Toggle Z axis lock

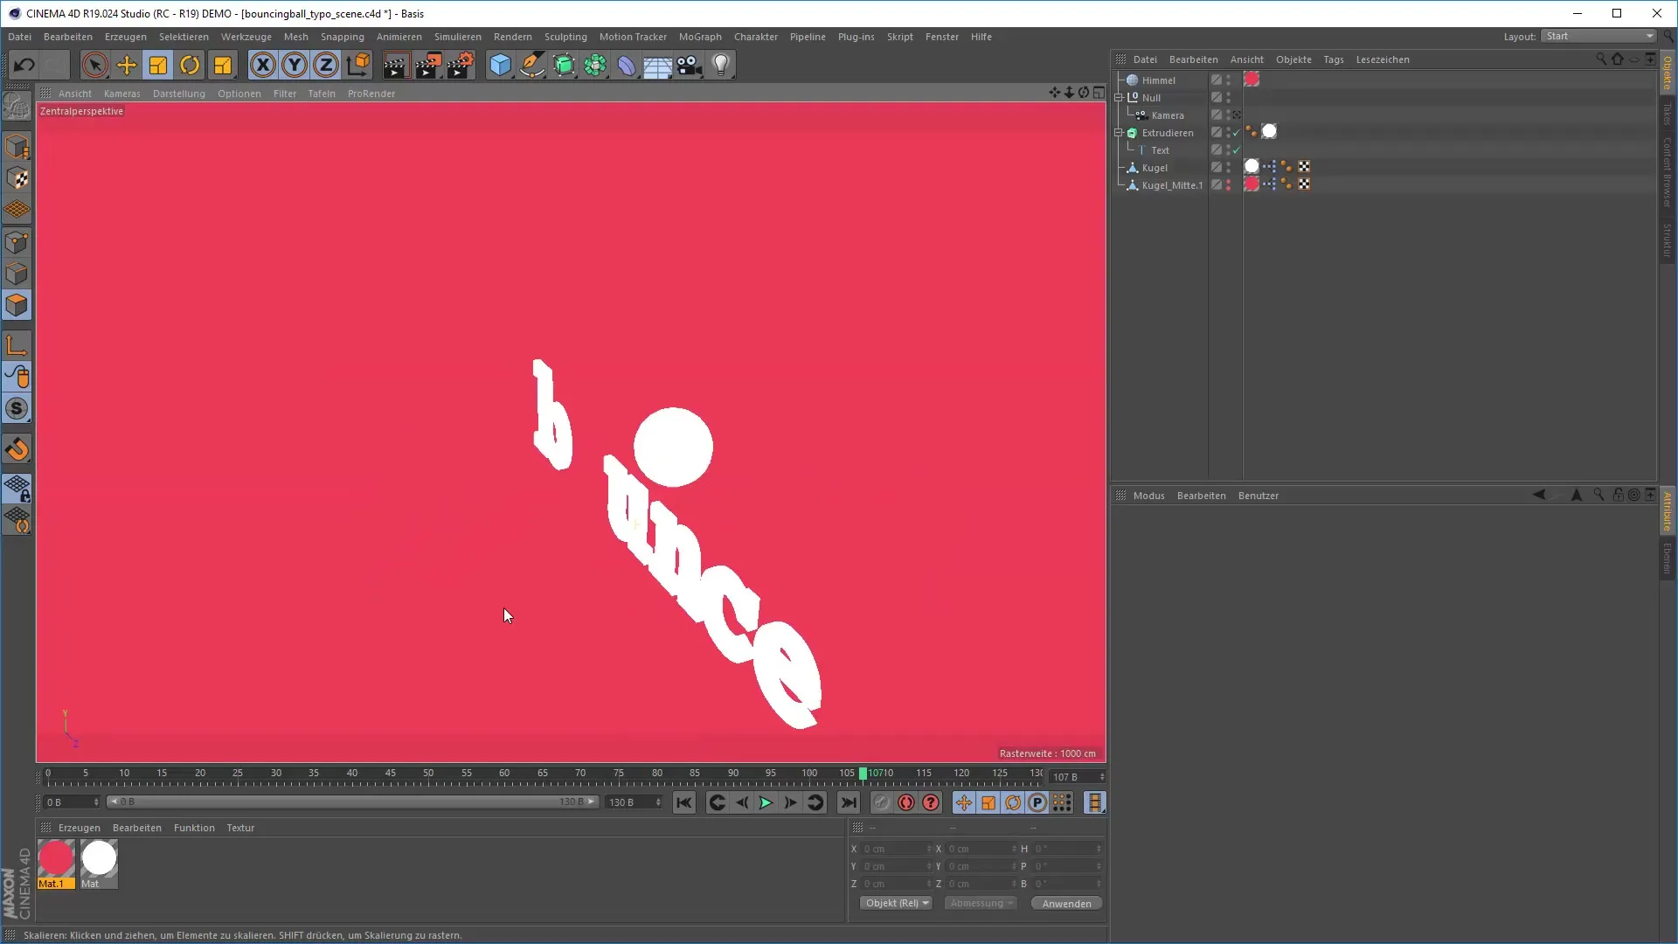[x=326, y=65]
